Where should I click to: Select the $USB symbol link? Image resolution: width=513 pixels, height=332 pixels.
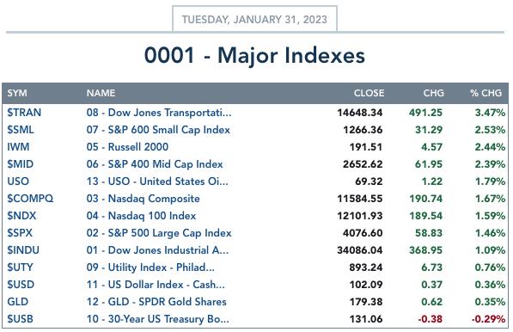pyautogui.click(x=21, y=319)
